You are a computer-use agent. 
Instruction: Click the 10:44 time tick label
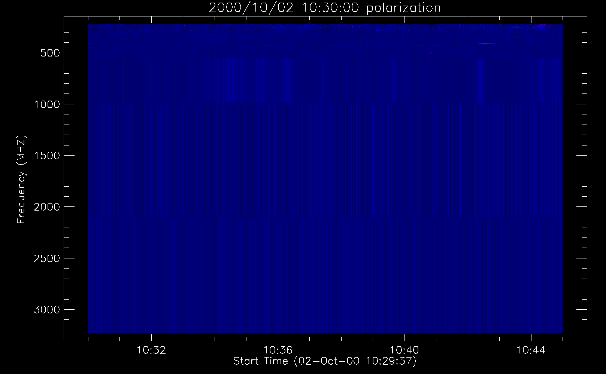531,350
